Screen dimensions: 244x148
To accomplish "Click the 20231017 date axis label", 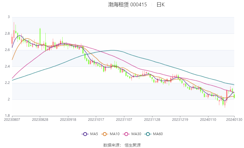I will (x=96, y=119).
